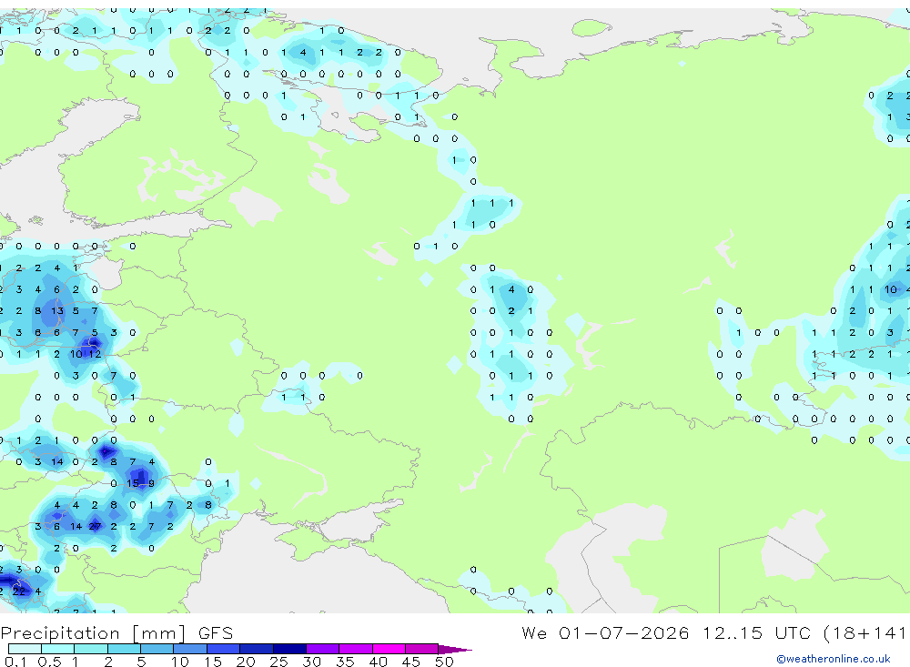The image size is (910, 667).
Task: Click the 20–25 mm legend swatch
Action: pos(257,649)
